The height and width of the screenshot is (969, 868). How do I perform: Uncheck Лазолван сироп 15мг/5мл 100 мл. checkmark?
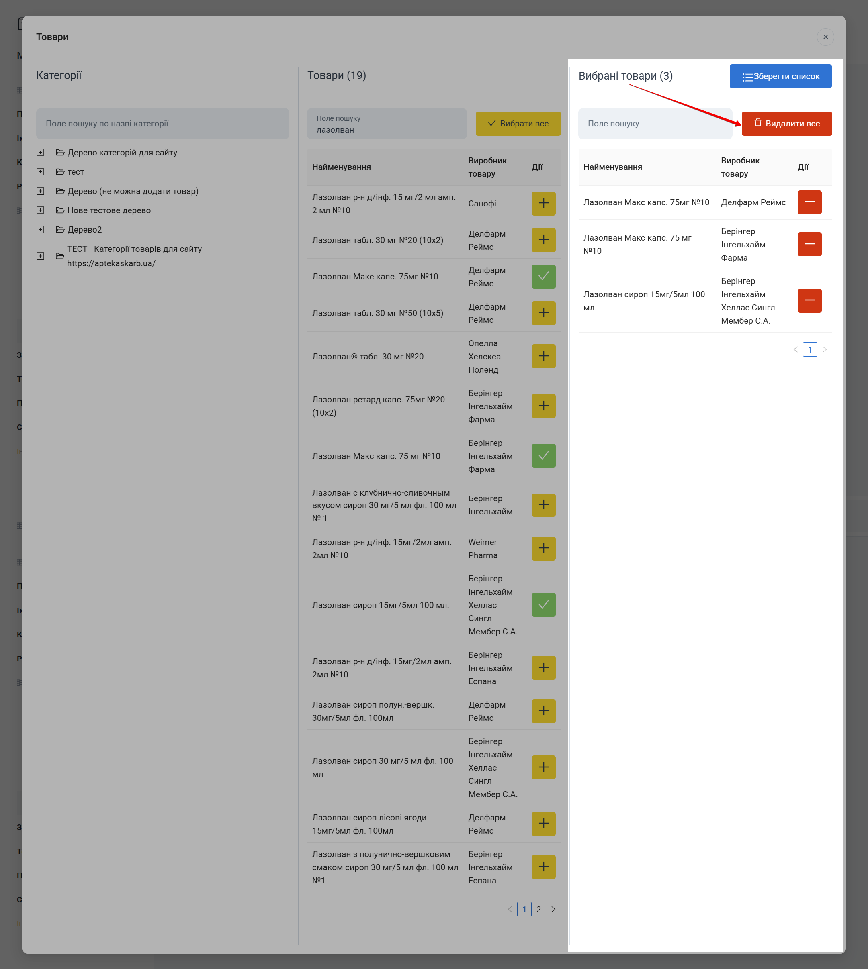543,605
